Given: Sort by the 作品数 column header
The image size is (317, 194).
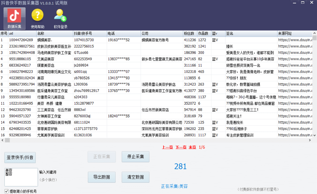Looking at the screenshot, I should (204, 34).
